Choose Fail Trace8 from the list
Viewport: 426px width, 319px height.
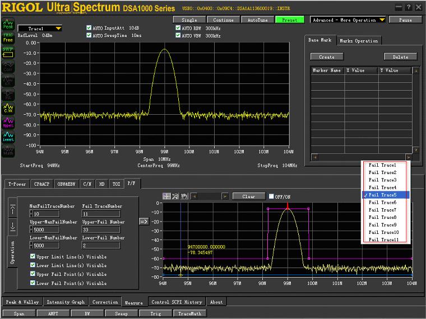click(382, 217)
